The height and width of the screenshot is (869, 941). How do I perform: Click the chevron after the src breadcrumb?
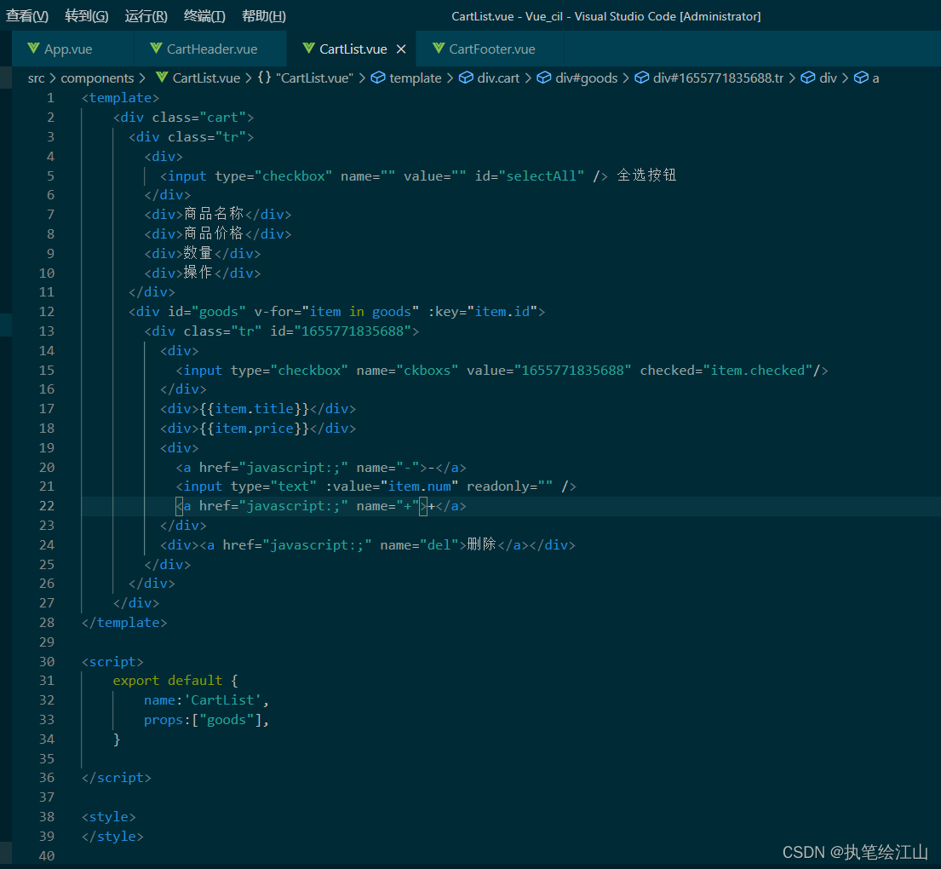(53, 78)
